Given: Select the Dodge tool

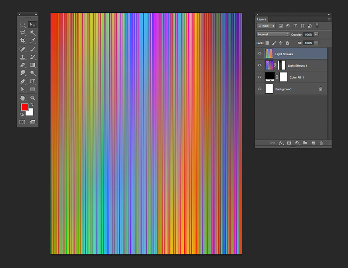Looking at the screenshot, I should pyautogui.click(x=33, y=73).
